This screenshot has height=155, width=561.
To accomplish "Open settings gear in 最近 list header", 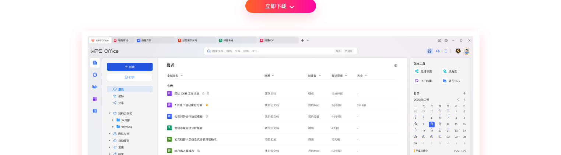I will click(x=396, y=66).
